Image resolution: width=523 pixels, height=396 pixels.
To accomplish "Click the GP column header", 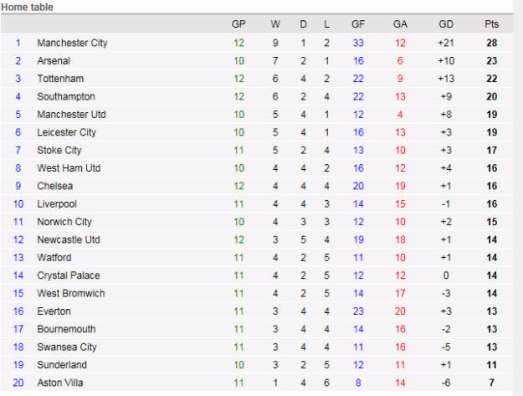I will pos(238,23).
